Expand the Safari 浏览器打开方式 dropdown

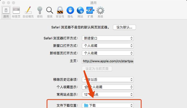tap(108, 38)
